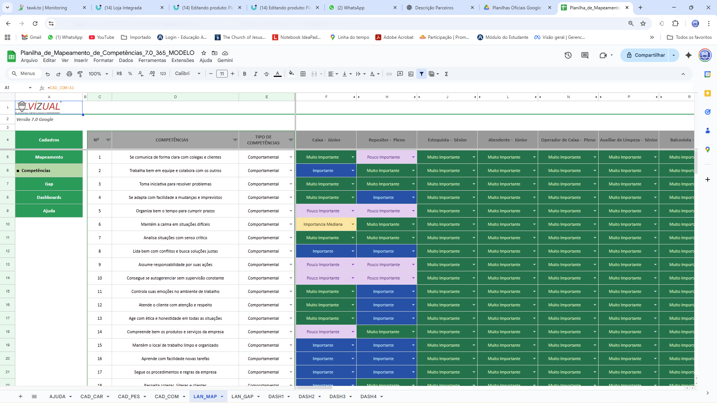Click the Compartilhar button
The width and height of the screenshot is (717, 403).
(x=649, y=55)
